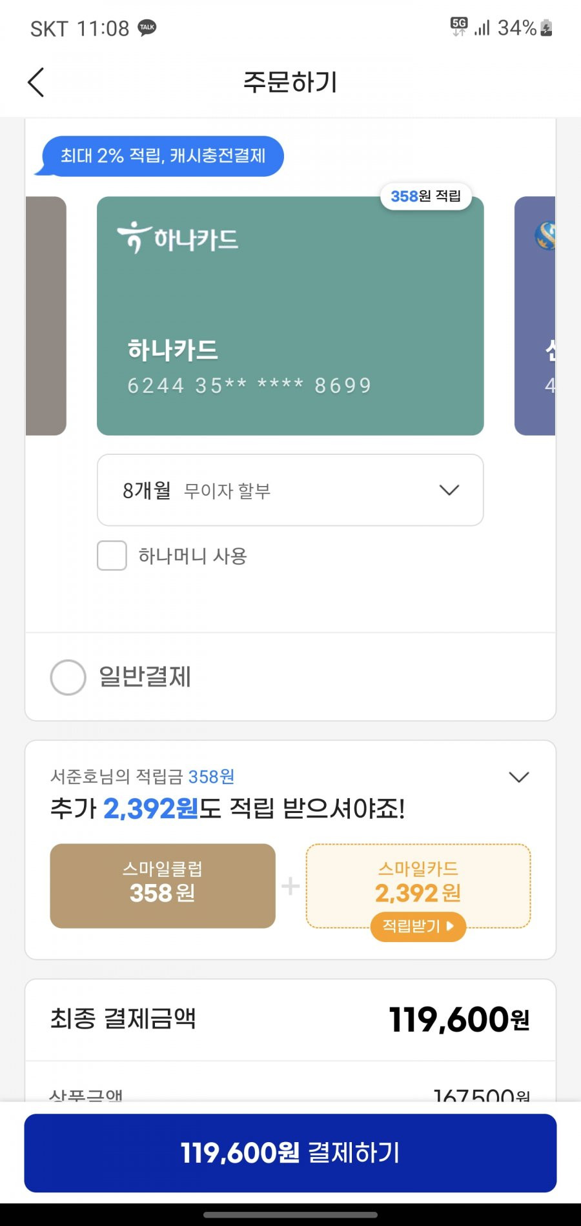Image resolution: width=581 pixels, height=1226 pixels.
Task: Check the 하나머니 사용 checkbox
Action: click(x=112, y=556)
